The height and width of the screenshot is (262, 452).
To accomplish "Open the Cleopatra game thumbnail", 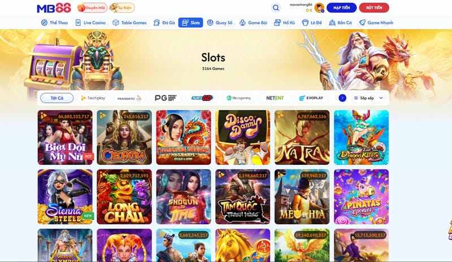I will [124, 137].
